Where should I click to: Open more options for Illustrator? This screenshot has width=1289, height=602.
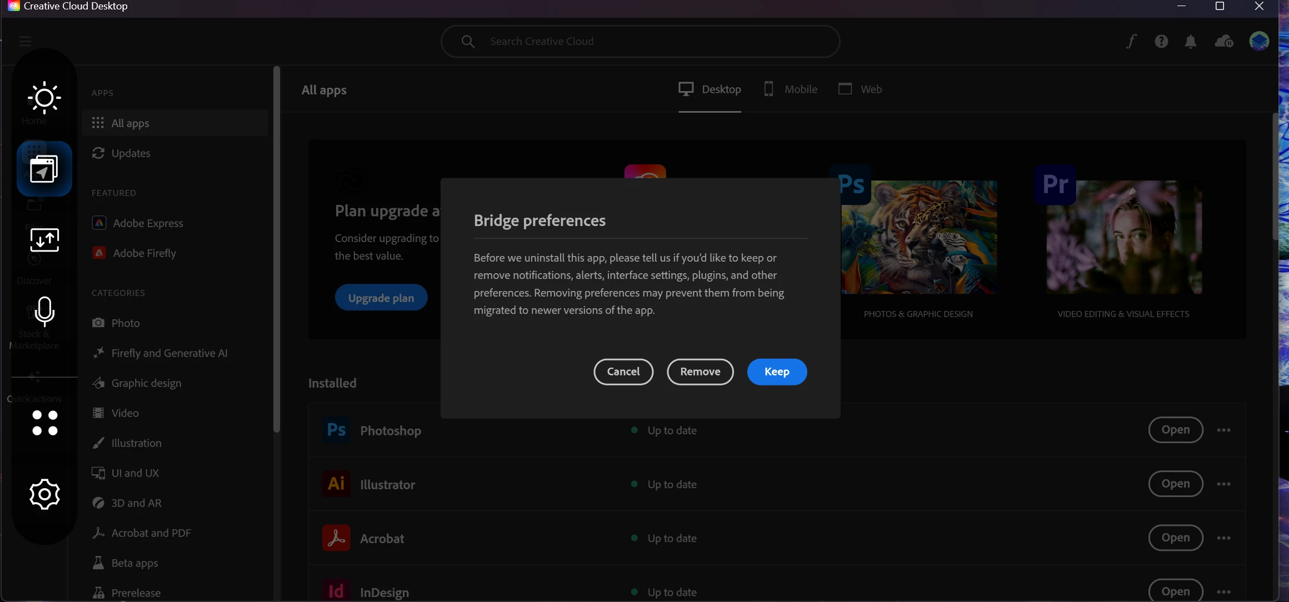1223,484
